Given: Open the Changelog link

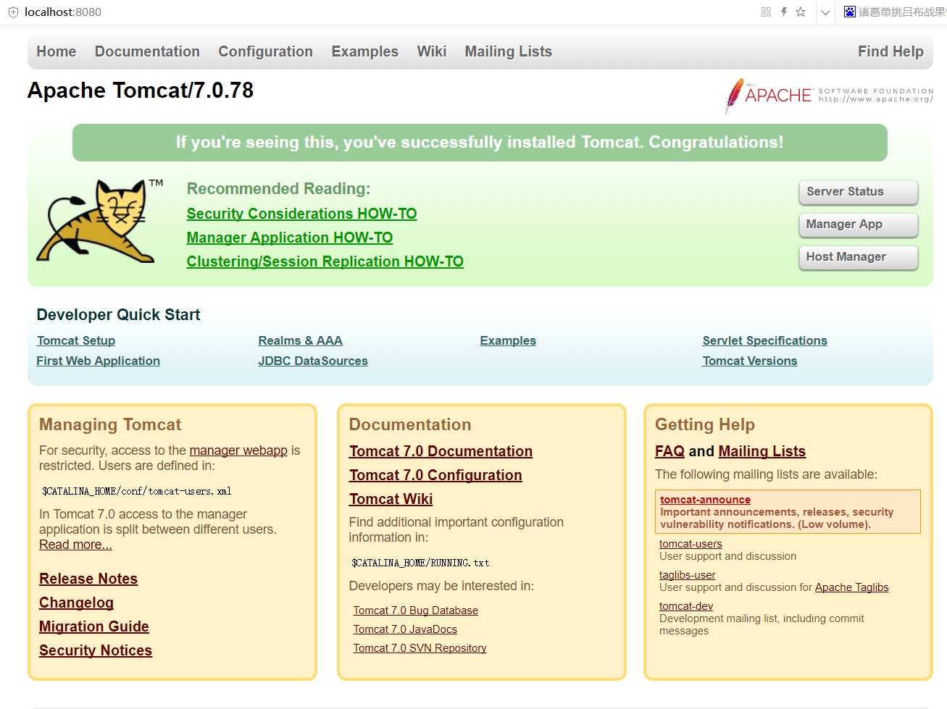Looking at the screenshot, I should coord(76,603).
